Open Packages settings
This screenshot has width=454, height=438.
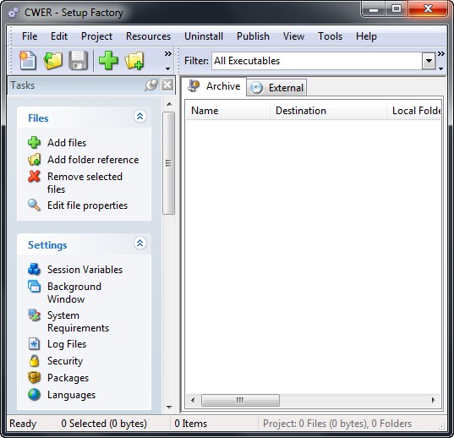point(68,378)
